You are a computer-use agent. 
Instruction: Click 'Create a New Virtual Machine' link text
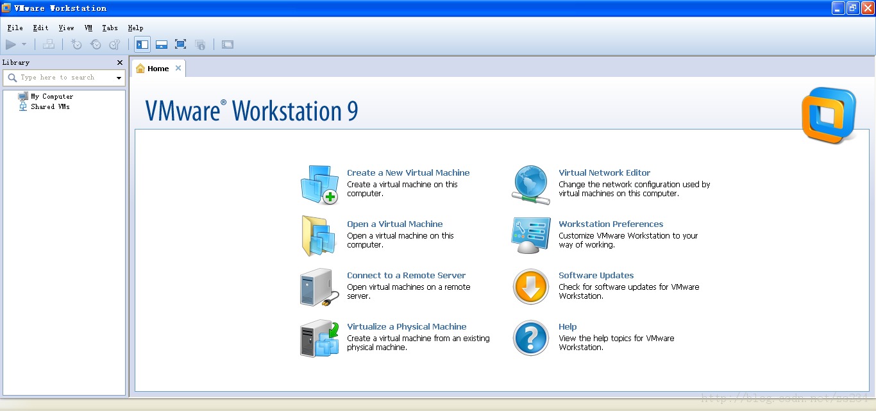coord(409,173)
